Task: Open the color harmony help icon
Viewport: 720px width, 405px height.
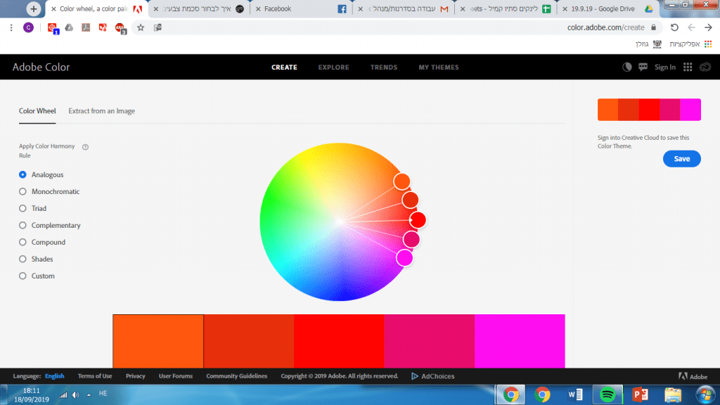Action: (85, 147)
